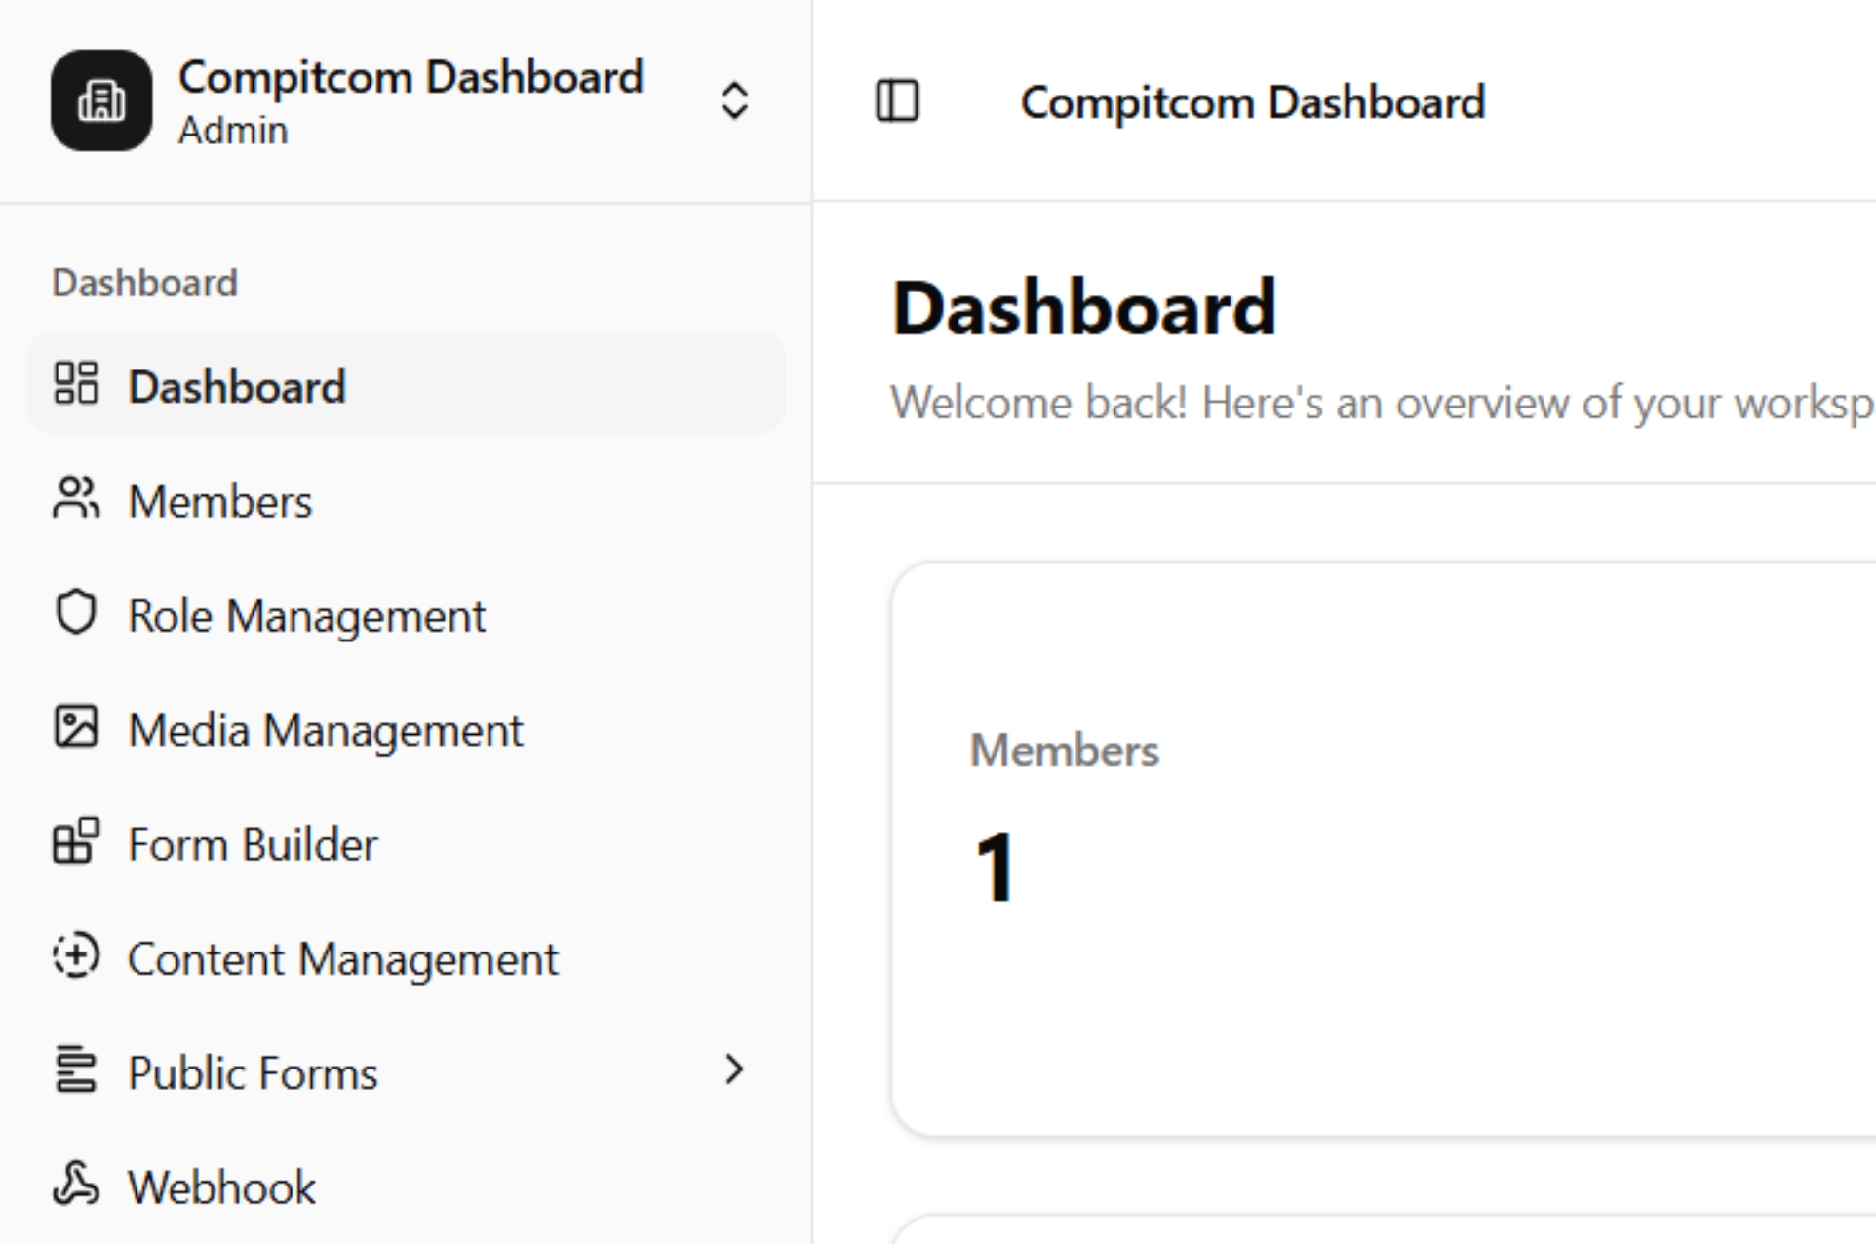Viewport: 1876px width, 1244px height.
Task: Click the Members count stat card
Action: pos(1365,848)
